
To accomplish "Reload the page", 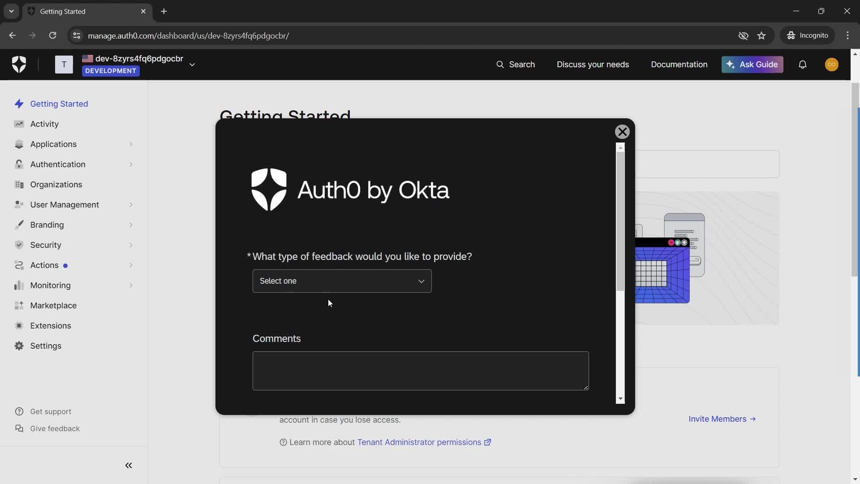I will tap(52, 35).
